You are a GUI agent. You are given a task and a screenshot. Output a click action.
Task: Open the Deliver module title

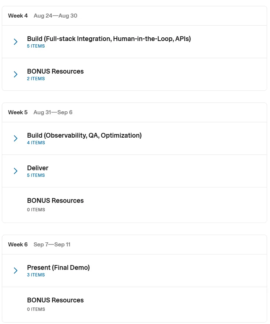click(38, 168)
